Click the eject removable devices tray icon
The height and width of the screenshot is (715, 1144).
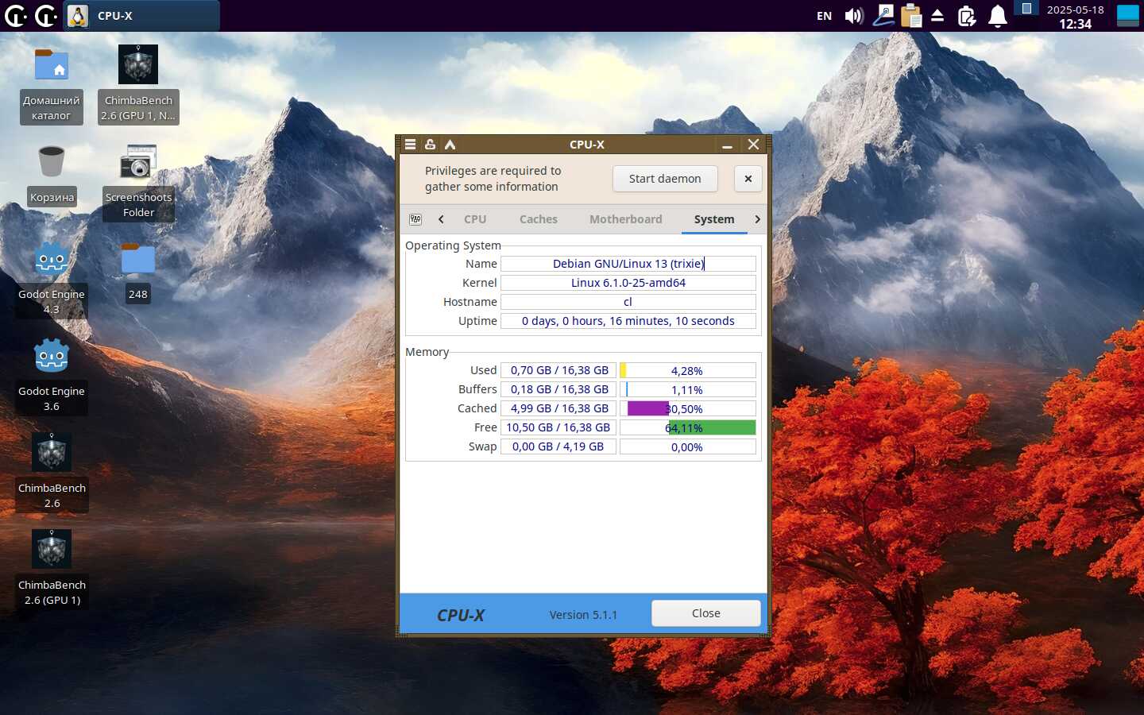pos(937,16)
